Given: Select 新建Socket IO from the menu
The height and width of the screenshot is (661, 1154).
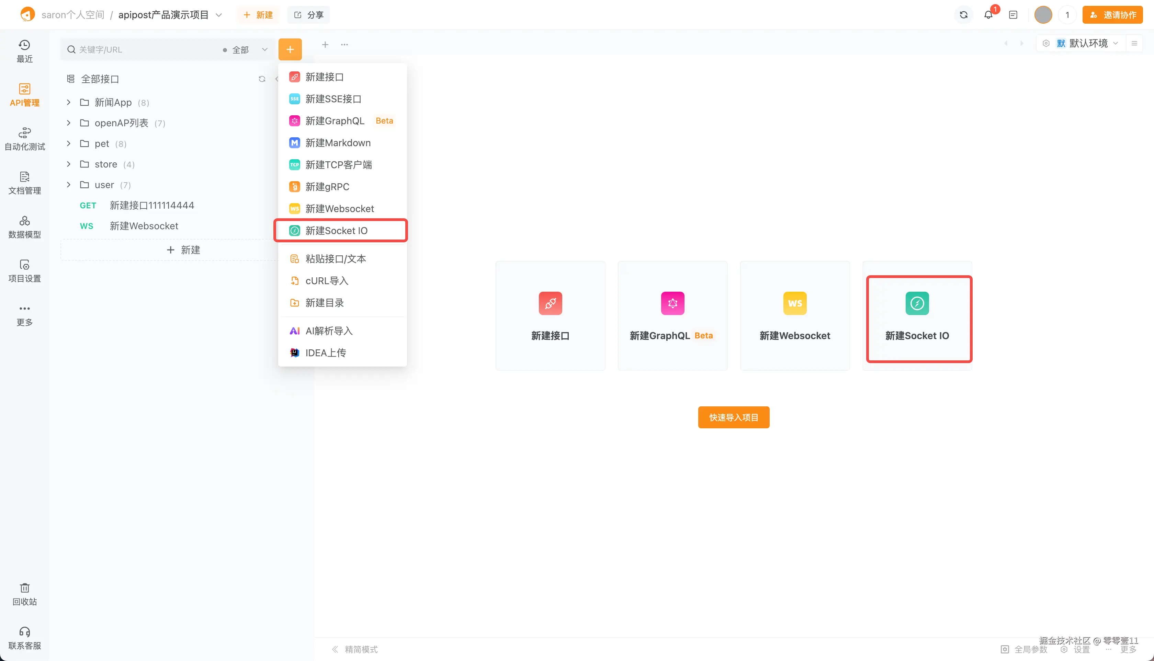Looking at the screenshot, I should pyautogui.click(x=337, y=231).
